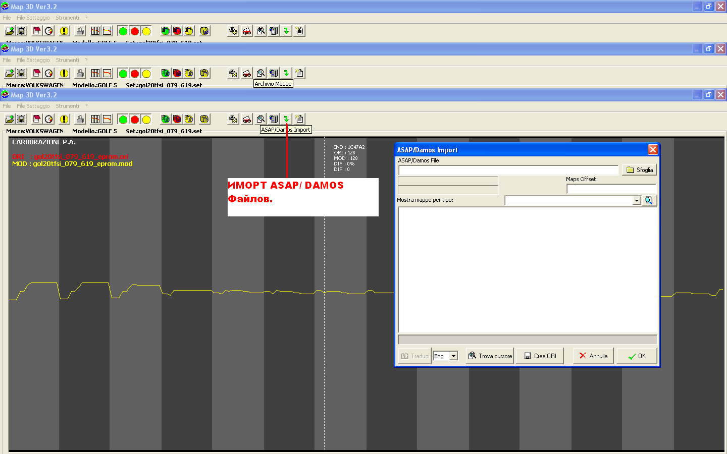Viewport: 727px width, 454px height.
Task: Click the red car icon in the active toolbar
Action: point(247,119)
